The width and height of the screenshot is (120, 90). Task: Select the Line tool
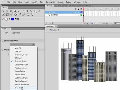tap(31, 11)
